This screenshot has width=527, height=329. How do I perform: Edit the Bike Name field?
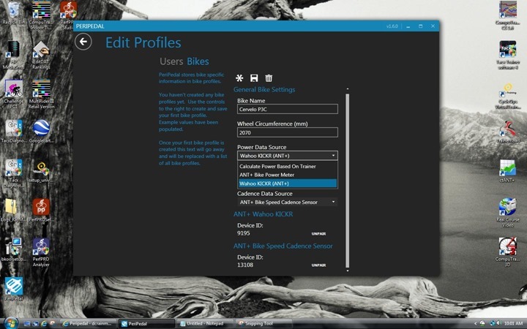(288, 109)
